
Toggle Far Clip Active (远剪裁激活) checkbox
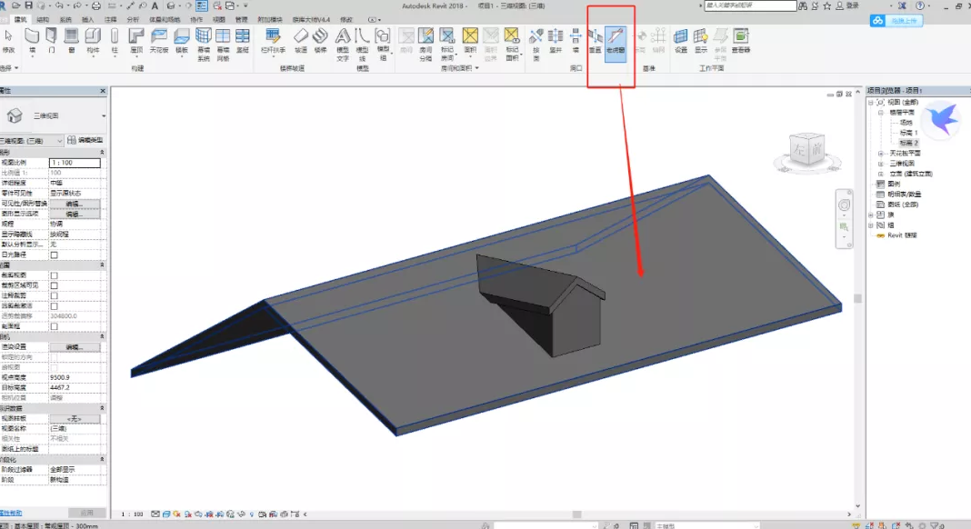coord(54,306)
